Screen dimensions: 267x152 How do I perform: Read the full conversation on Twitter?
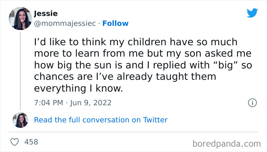click(x=101, y=120)
